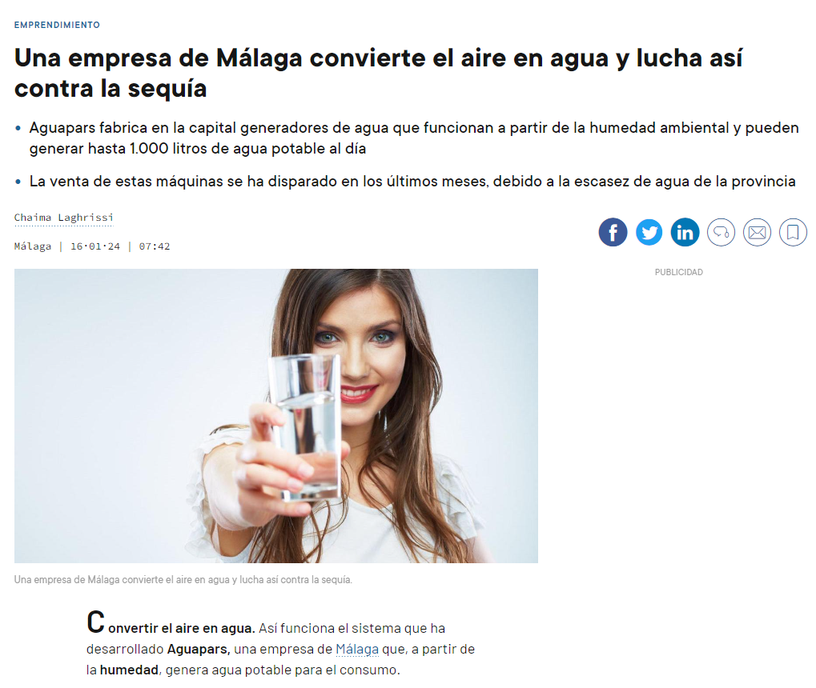This screenshot has height=688, width=816.
Task: Click the woman holding glass photo
Action: coord(275,415)
